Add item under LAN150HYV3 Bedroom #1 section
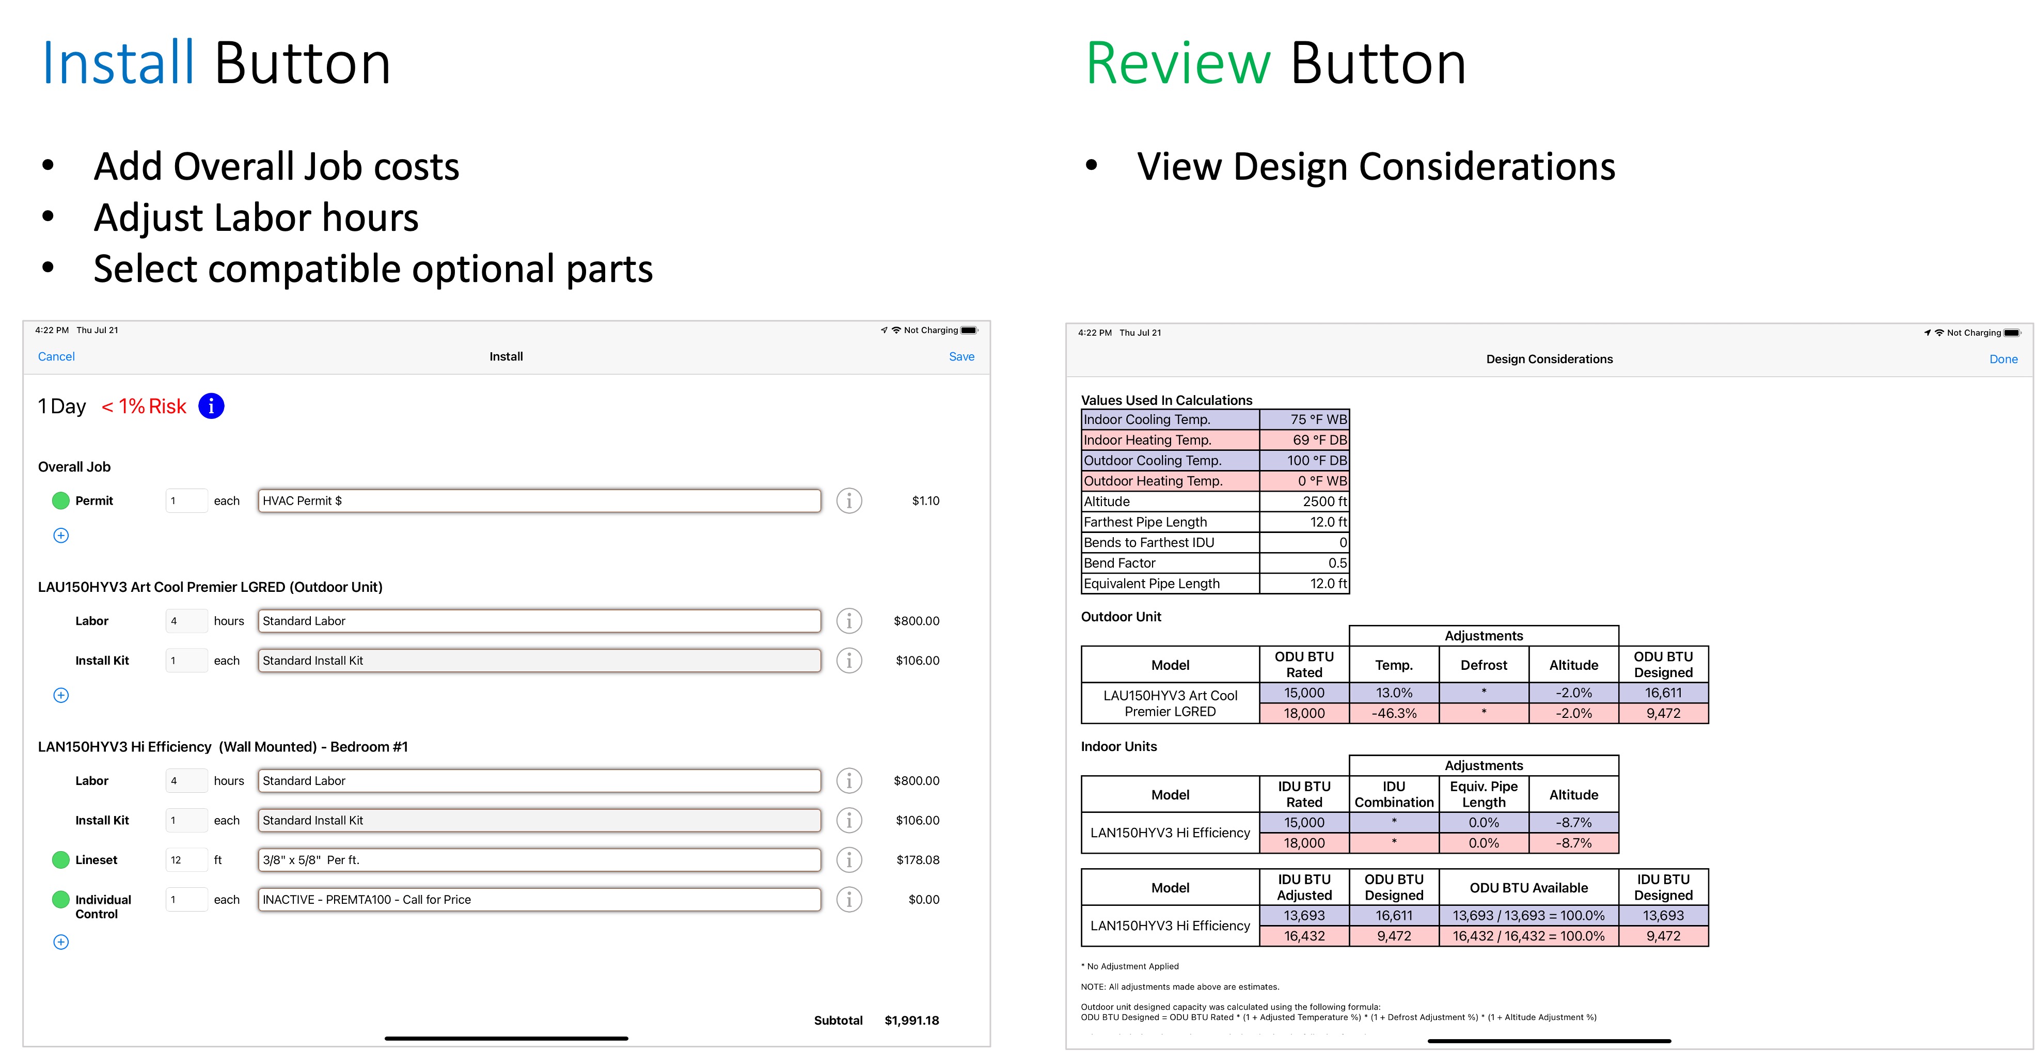 pos(61,942)
